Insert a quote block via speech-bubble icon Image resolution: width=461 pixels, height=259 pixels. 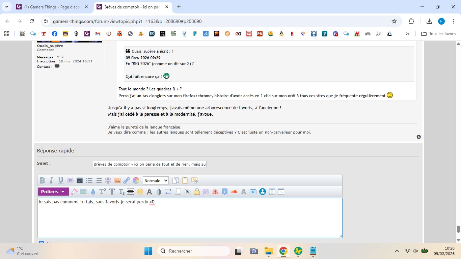click(70, 180)
